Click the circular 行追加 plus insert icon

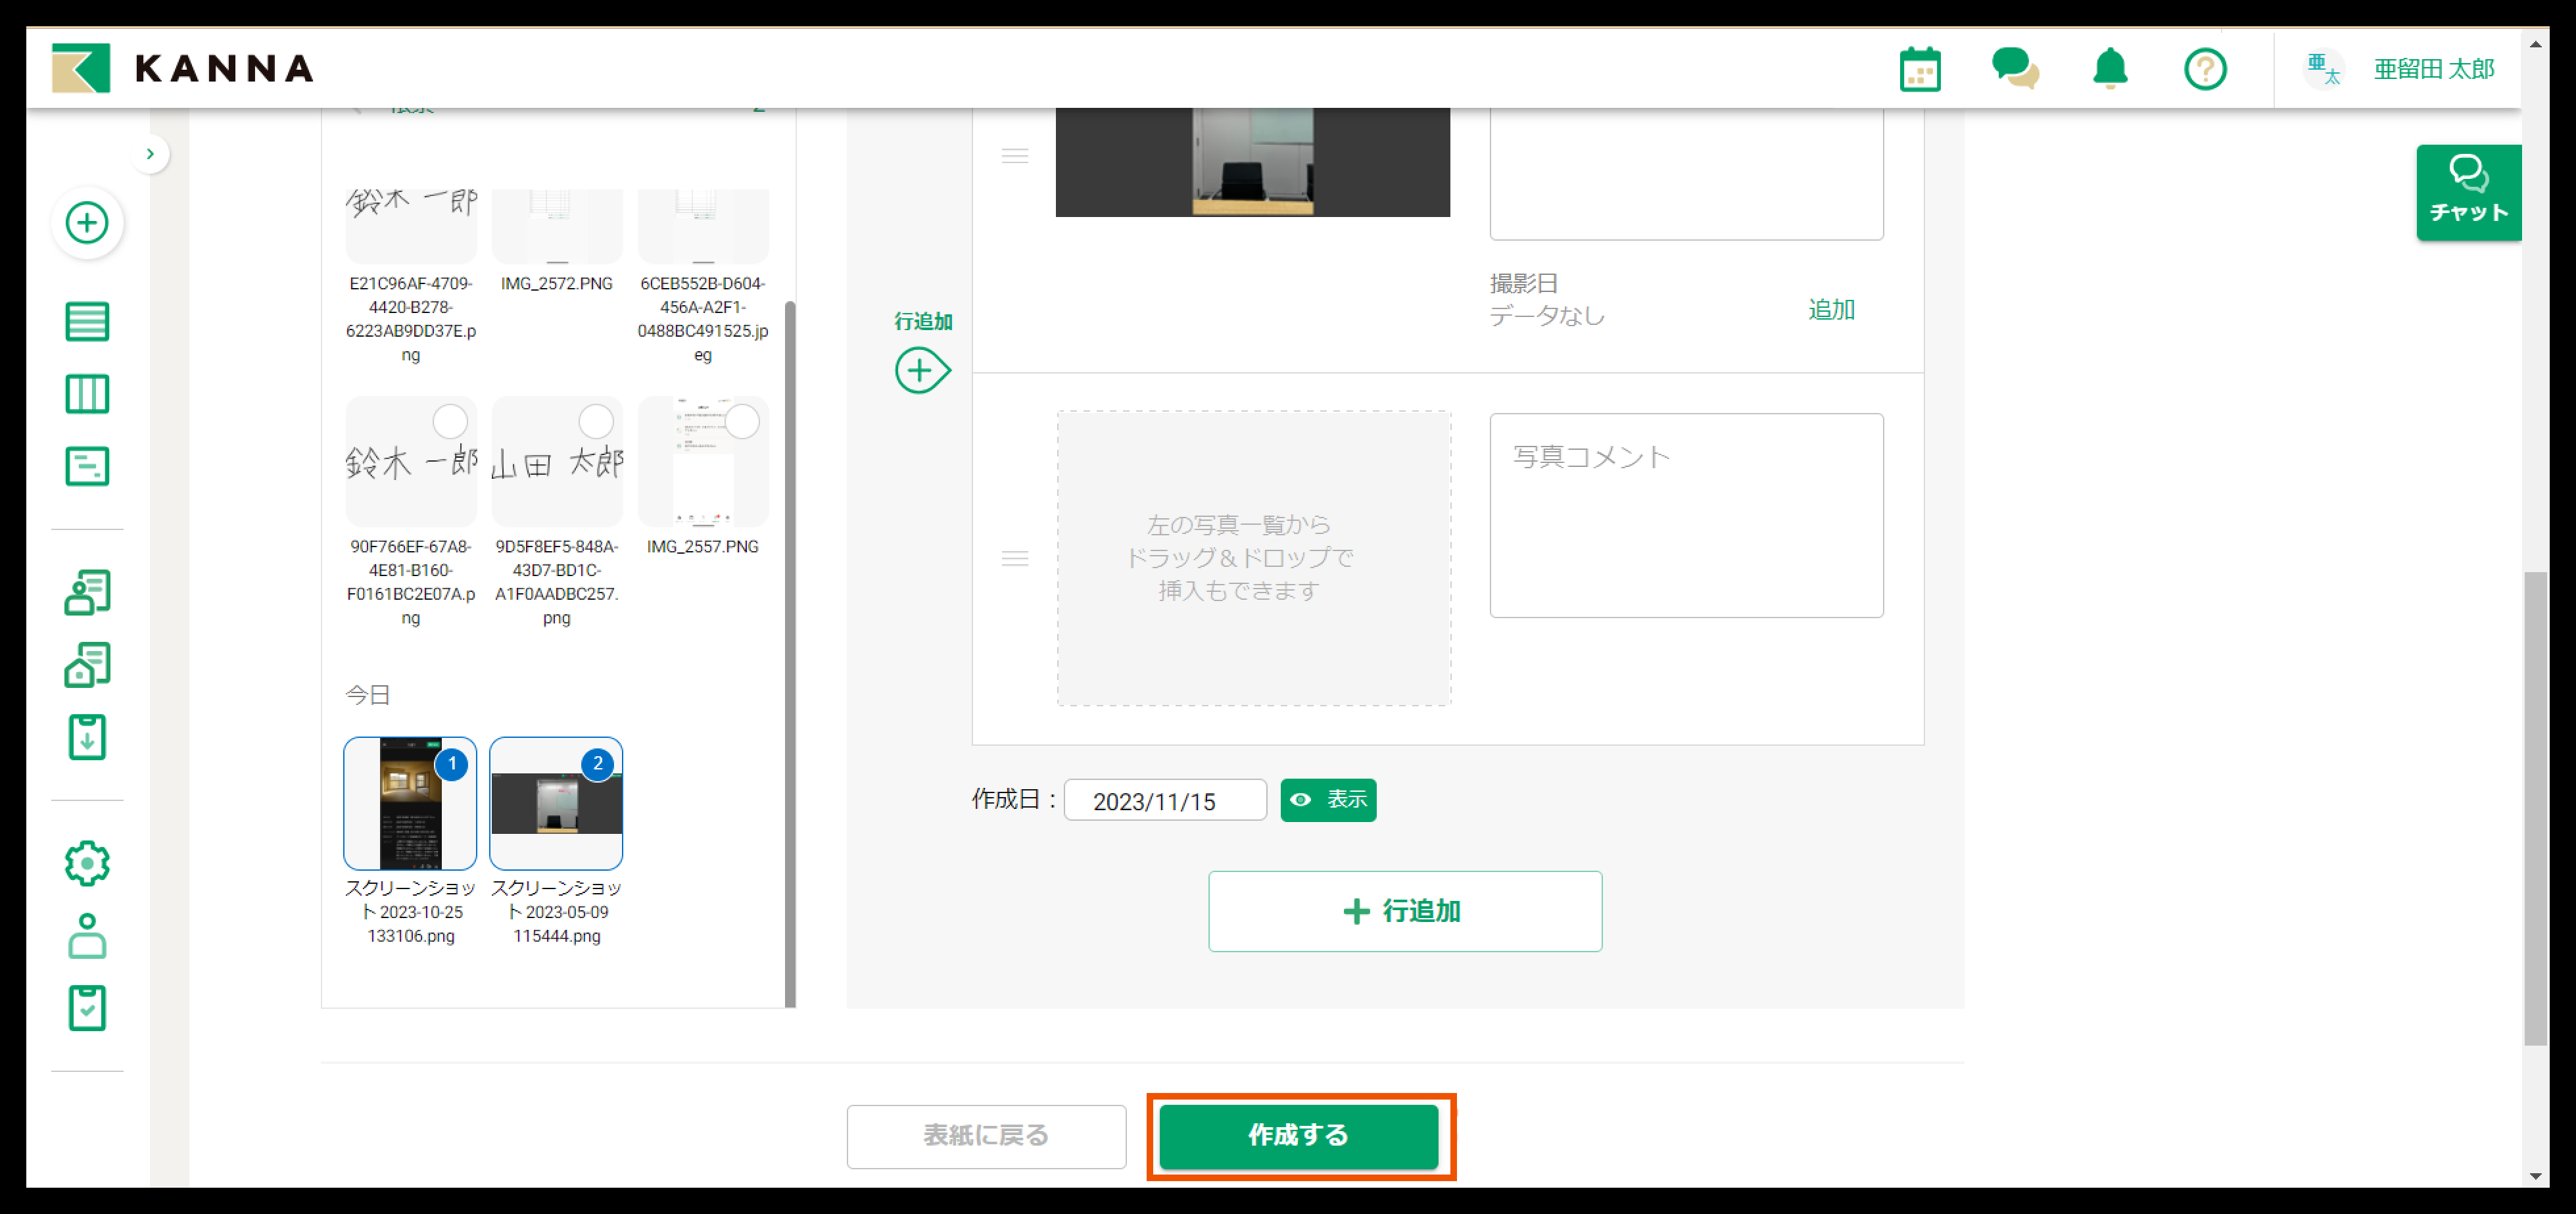[920, 371]
